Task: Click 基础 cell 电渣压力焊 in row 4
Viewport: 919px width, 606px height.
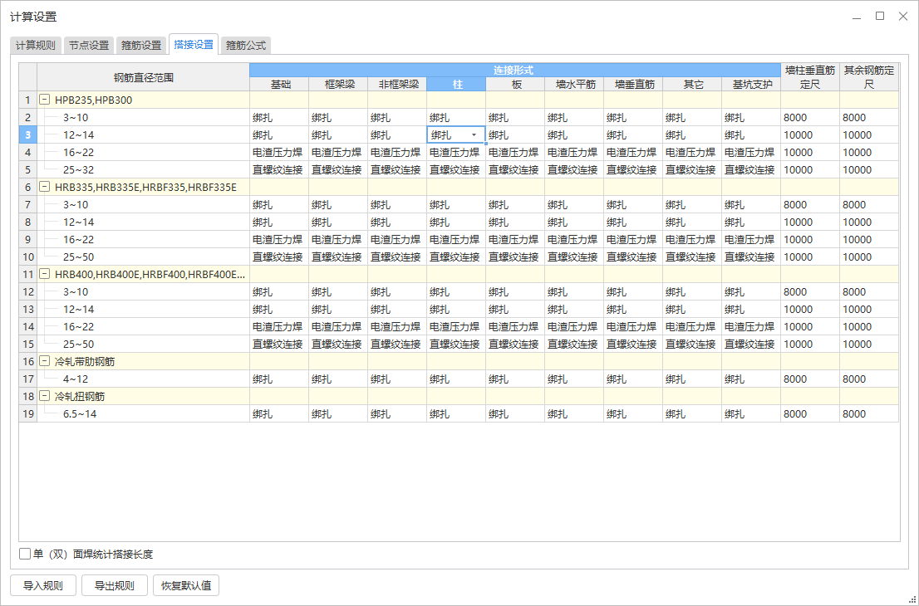Action: coord(279,152)
